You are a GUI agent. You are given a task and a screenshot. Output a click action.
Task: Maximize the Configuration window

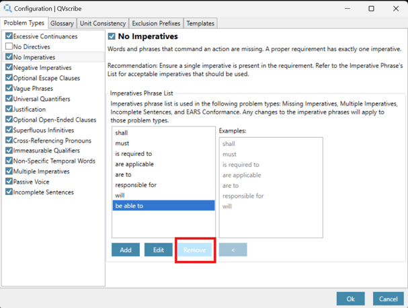371,8
